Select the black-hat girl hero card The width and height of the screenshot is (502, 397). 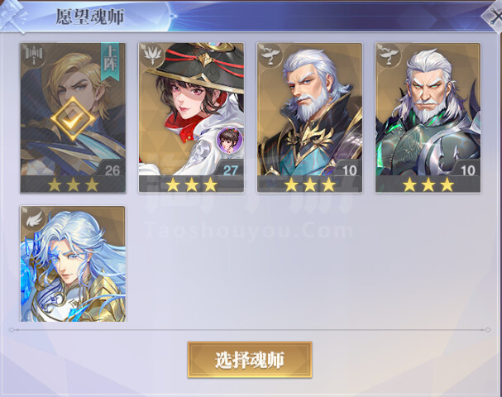[x=191, y=117]
